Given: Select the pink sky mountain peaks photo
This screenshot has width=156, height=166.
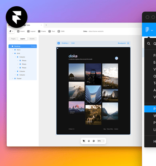Looking at the screenshot, I should (x=77, y=108).
